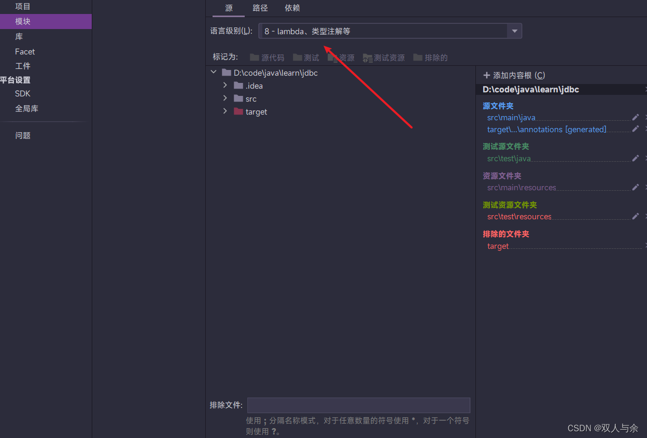Expand the src folder node
647x438 pixels.
[x=225, y=98]
